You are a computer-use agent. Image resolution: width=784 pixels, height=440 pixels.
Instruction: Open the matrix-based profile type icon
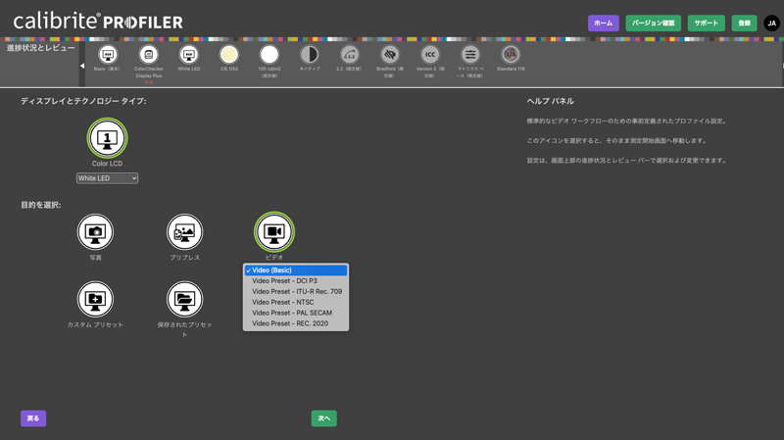(x=470, y=55)
